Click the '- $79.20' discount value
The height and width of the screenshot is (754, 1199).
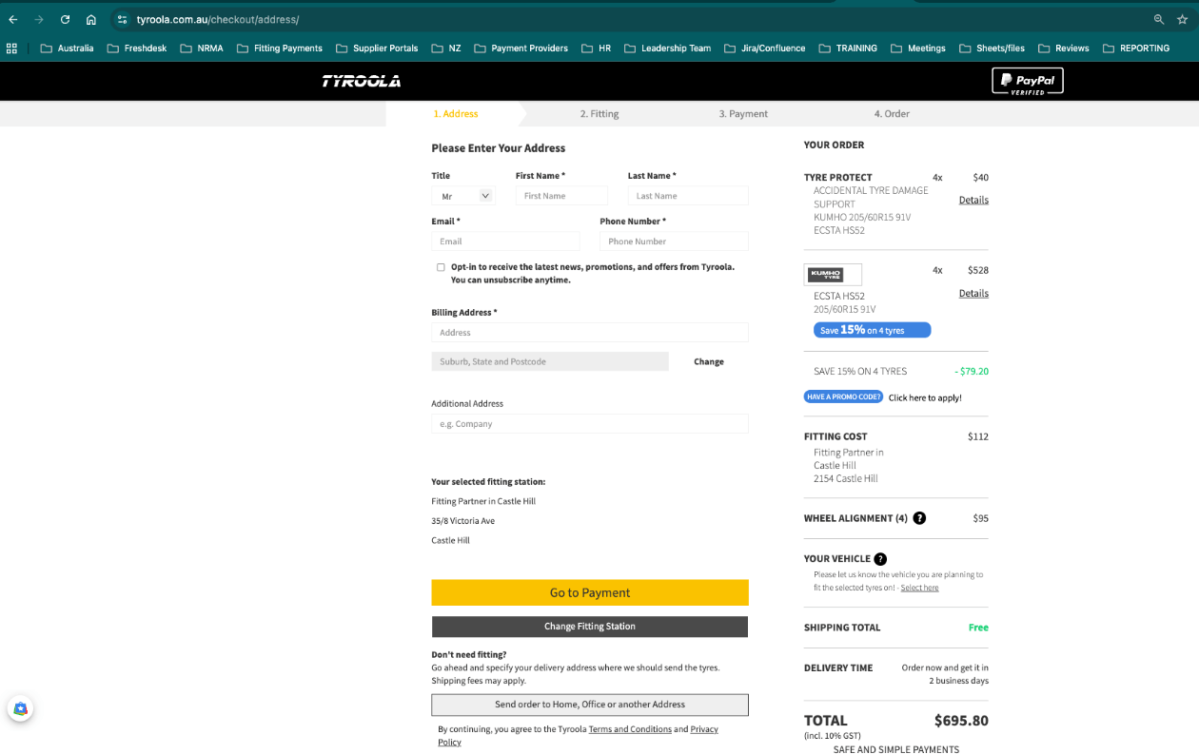tap(972, 372)
